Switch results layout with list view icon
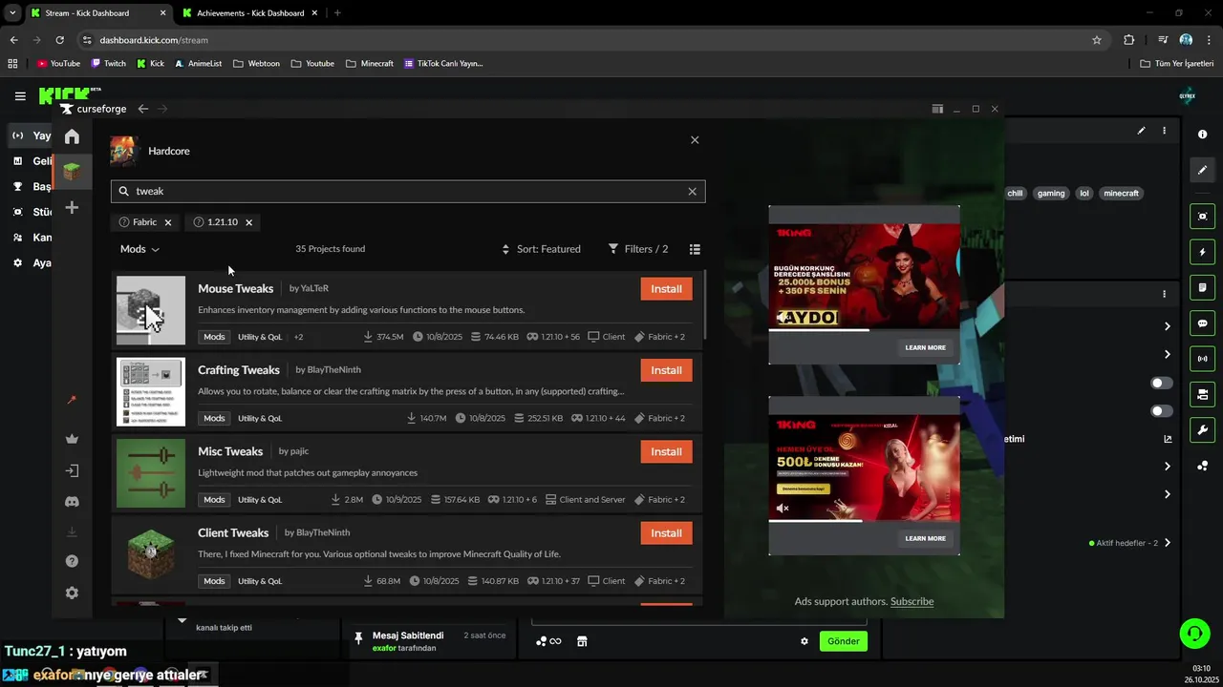This screenshot has height=687, width=1223. click(x=695, y=249)
